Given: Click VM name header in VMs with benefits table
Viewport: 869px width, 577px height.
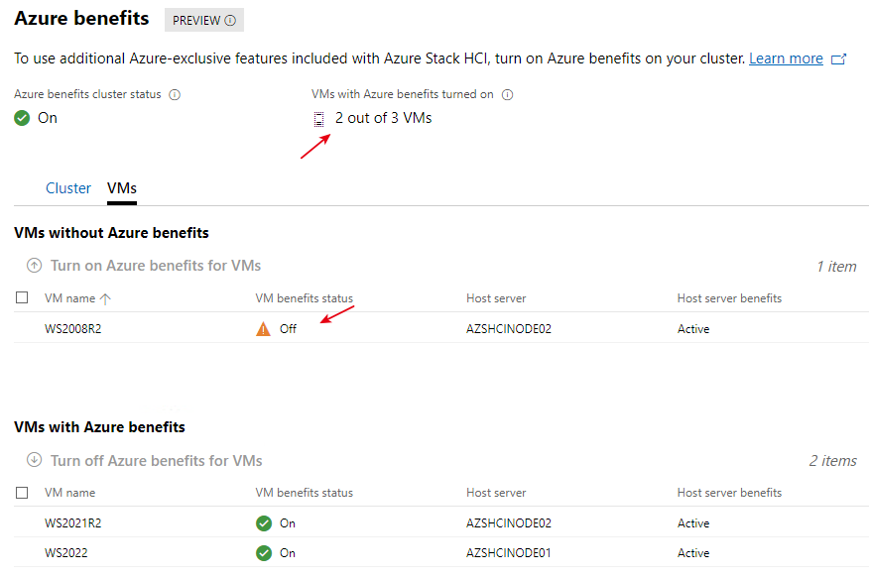Looking at the screenshot, I should pos(69,493).
